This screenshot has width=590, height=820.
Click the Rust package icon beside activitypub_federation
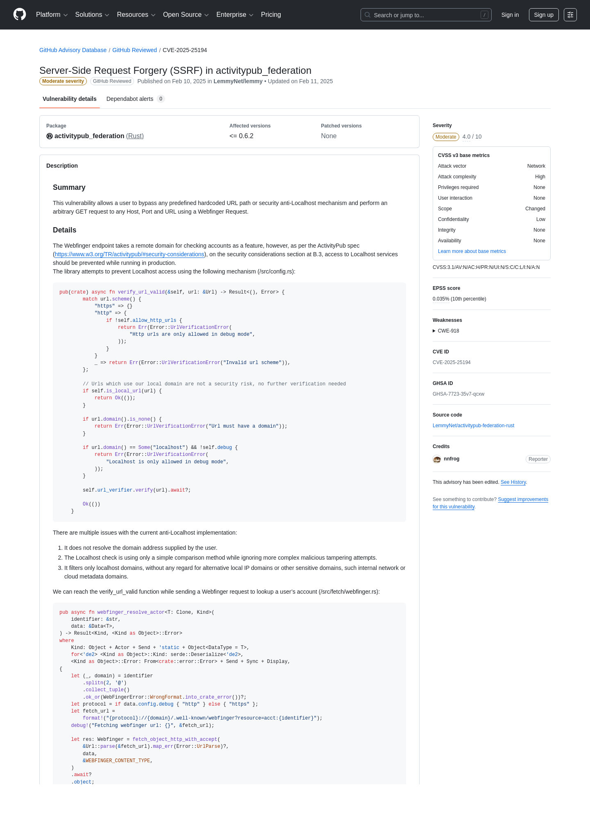tap(50, 136)
